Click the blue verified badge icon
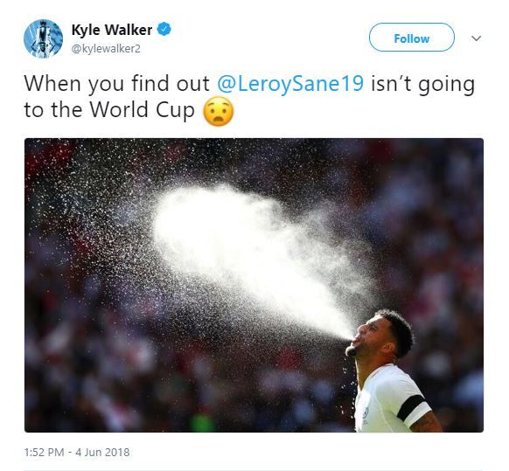This screenshot has width=509, height=471. (x=164, y=30)
